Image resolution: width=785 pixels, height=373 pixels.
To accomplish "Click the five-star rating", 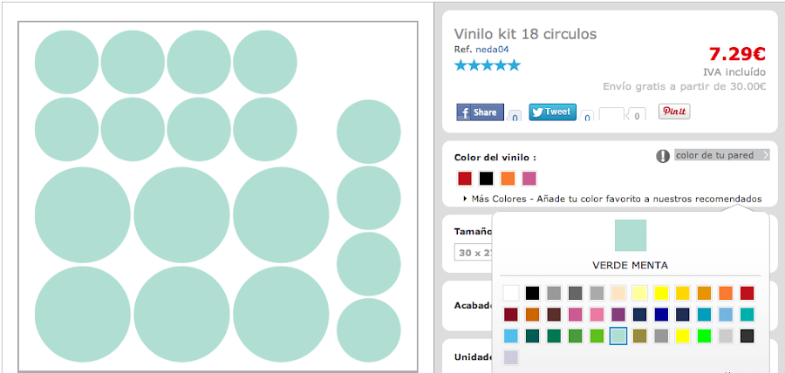I will [487, 64].
